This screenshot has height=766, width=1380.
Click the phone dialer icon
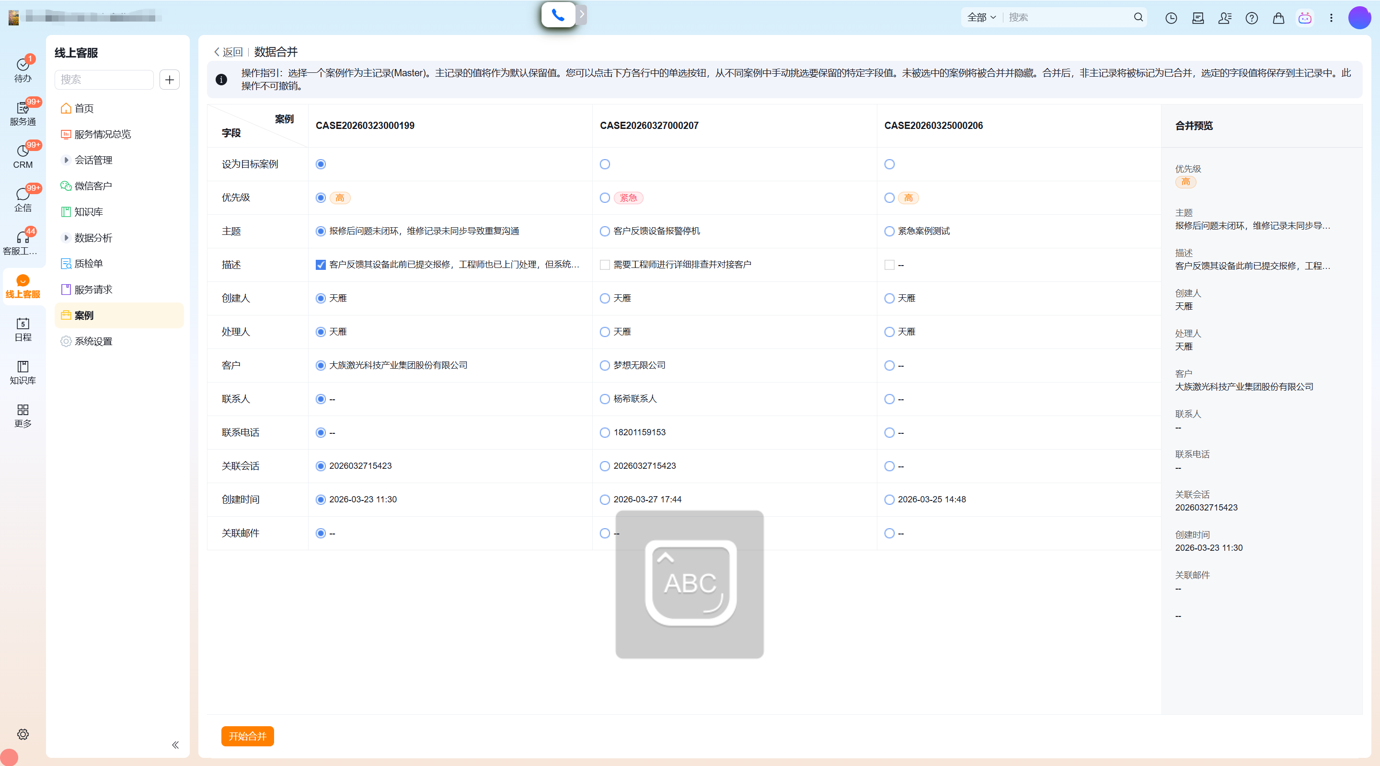click(x=558, y=15)
